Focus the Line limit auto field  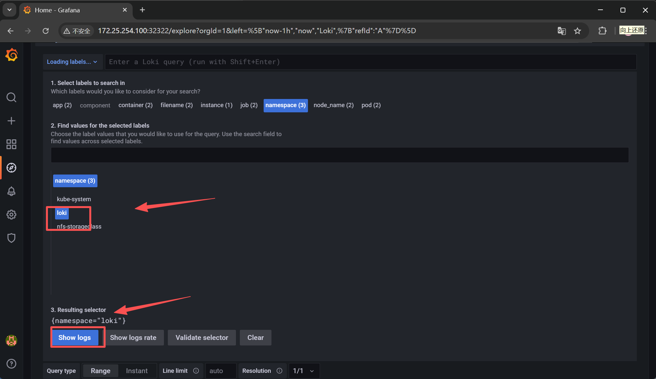point(221,371)
